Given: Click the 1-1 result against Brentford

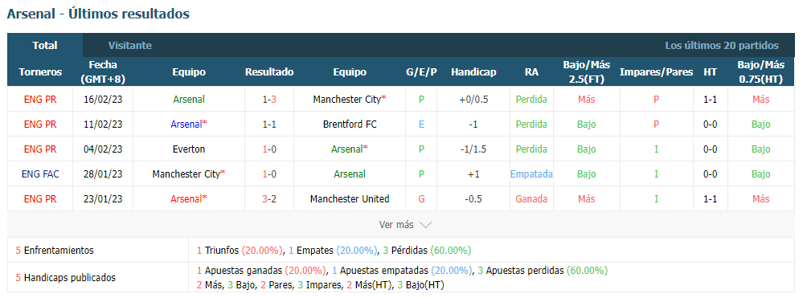Looking at the screenshot, I should pos(269,125).
